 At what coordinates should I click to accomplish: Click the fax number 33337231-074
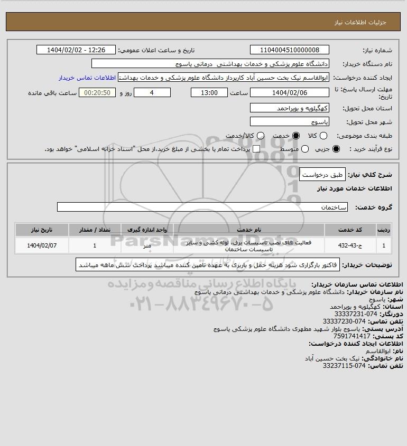(x=356, y=314)
